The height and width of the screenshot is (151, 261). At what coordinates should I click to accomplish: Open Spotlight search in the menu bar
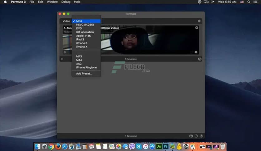point(249,2)
